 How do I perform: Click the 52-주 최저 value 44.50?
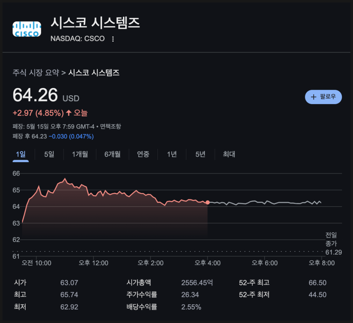click(x=318, y=295)
